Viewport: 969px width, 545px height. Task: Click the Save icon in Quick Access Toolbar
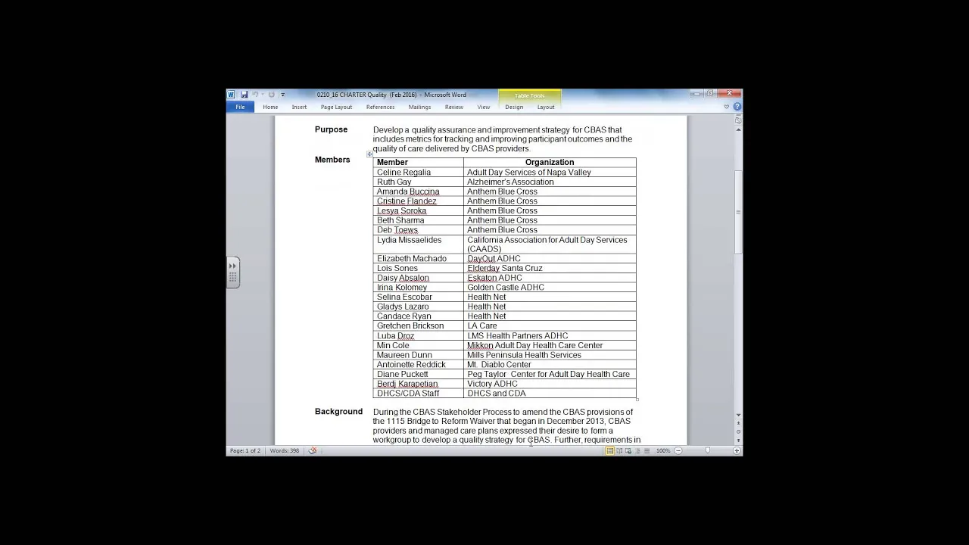point(244,95)
